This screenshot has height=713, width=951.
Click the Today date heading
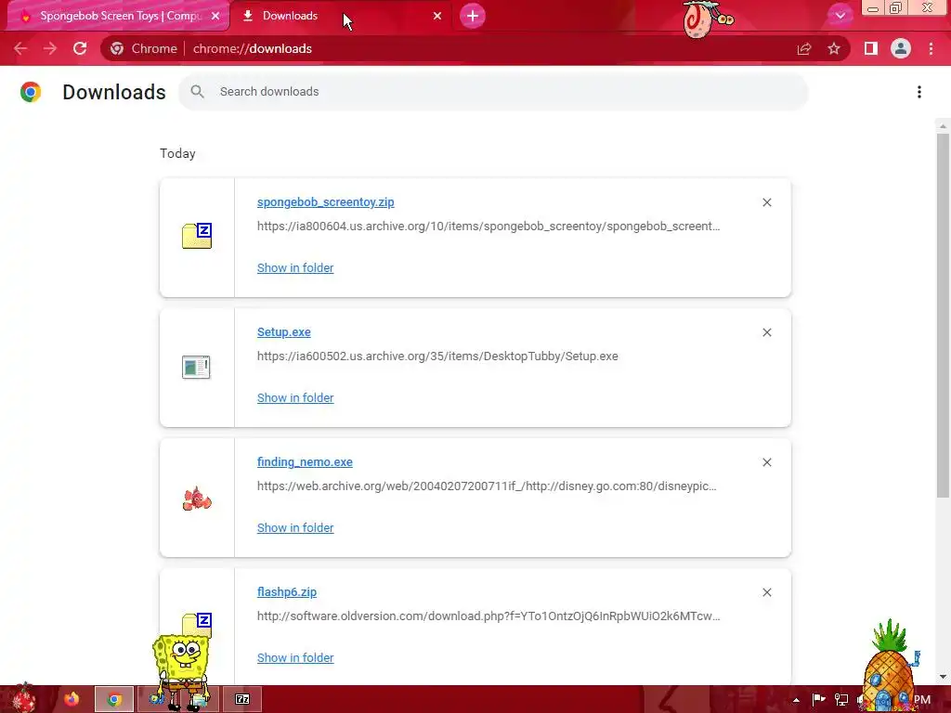pos(177,153)
